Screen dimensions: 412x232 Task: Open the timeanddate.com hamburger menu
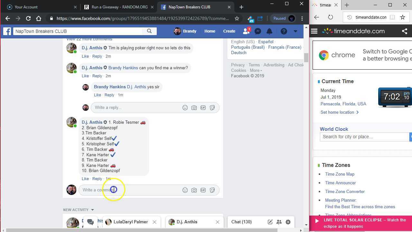(314, 31)
